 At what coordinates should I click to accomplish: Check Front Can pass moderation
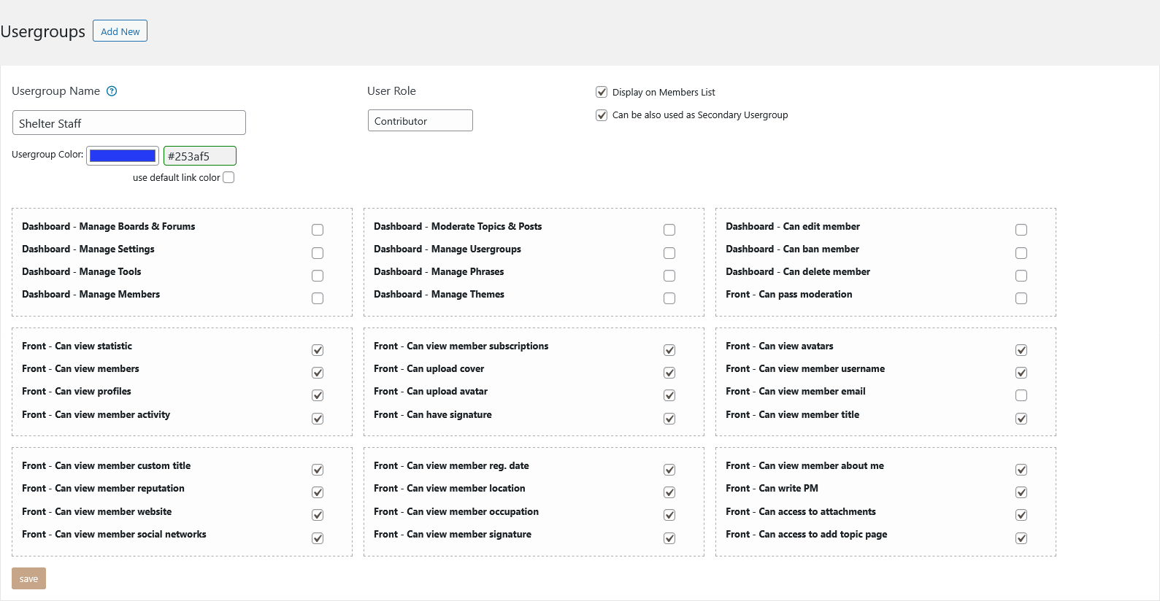click(x=1021, y=298)
